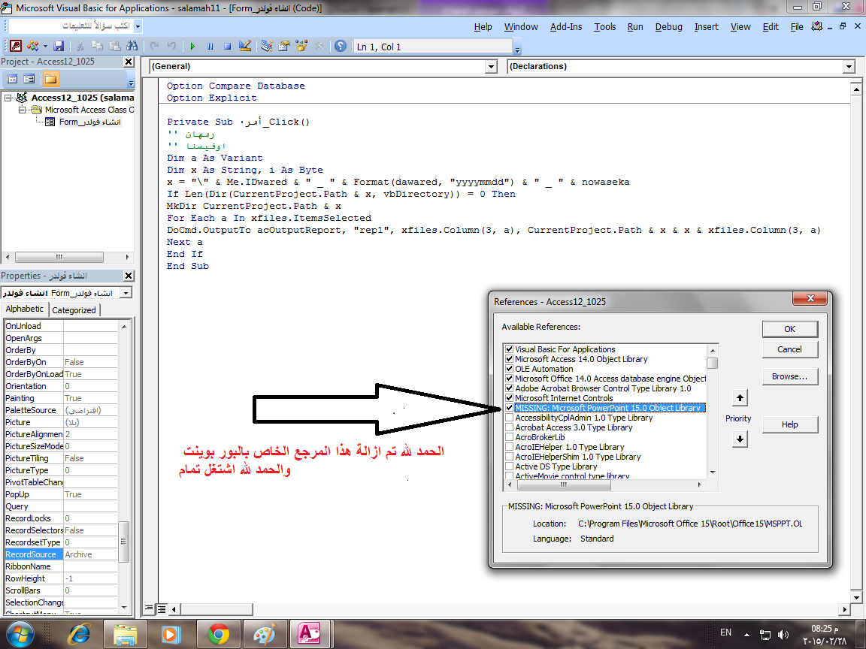Open the (Declarations) procedure dropdown
The width and height of the screenshot is (866, 649).
pos(849,67)
